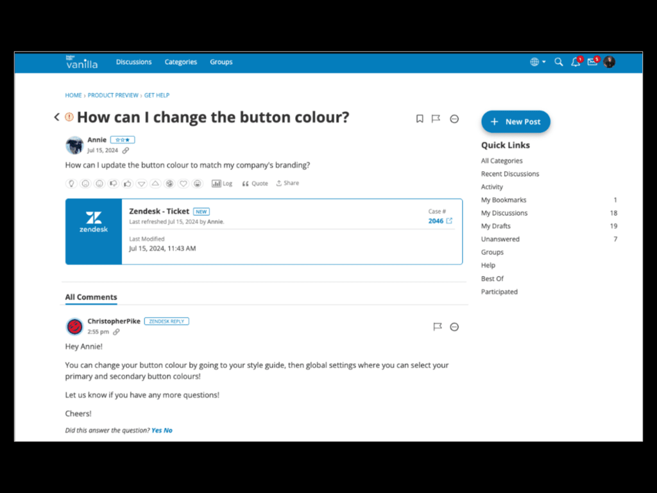657x493 pixels.
Task: Click the New Post button
Action: coord(516,122)
